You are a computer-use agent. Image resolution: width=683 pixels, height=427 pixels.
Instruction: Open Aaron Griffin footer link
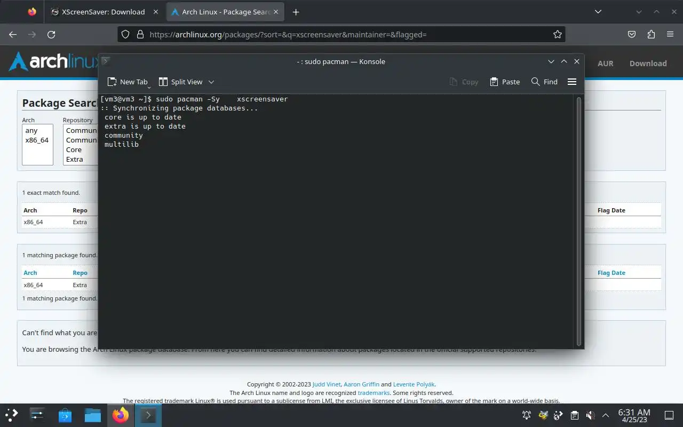pos(361,384)
